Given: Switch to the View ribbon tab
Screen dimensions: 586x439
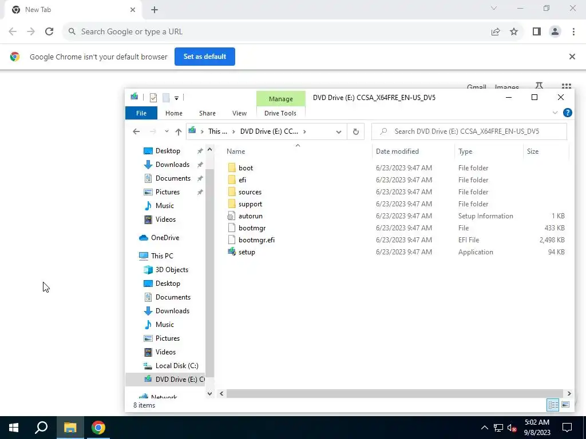Looking at the screenshot, I should (x=239, y=113).
